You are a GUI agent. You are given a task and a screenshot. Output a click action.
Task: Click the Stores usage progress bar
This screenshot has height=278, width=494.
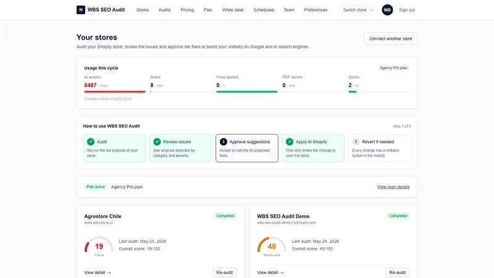point(379,91)
